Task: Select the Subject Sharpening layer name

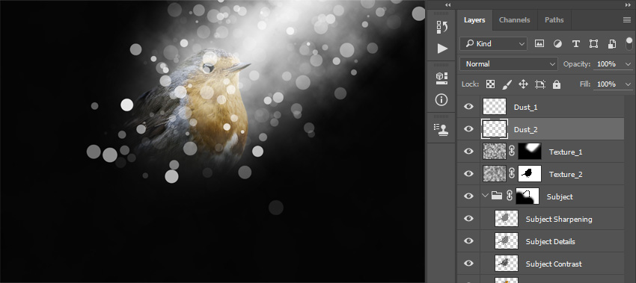Action: coord(559,219)
